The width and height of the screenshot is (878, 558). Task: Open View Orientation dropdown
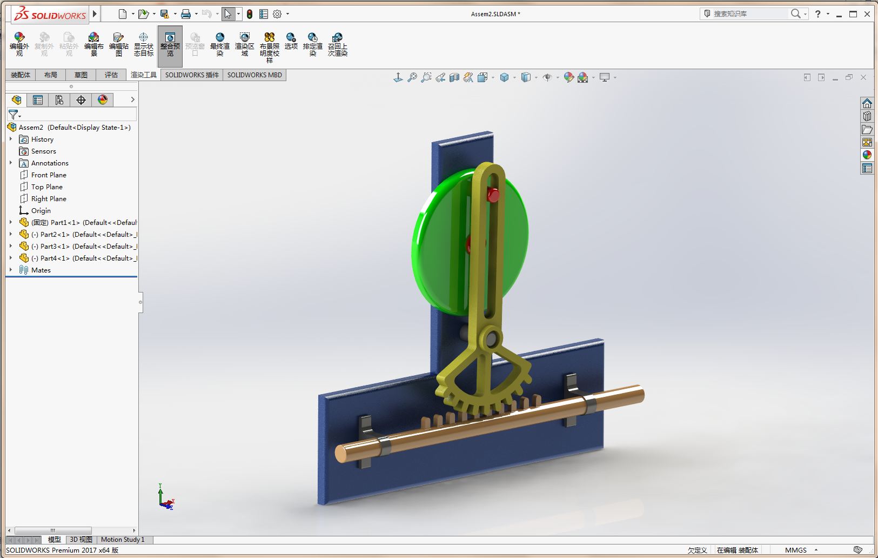pos(482,77)
